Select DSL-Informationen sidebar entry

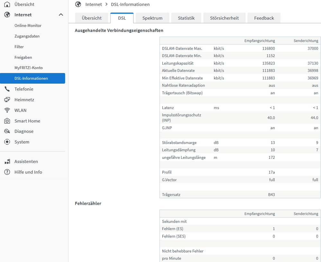pos(32,78)
